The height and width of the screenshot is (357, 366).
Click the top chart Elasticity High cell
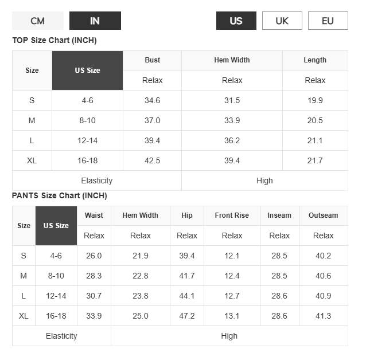coord(264,181)
